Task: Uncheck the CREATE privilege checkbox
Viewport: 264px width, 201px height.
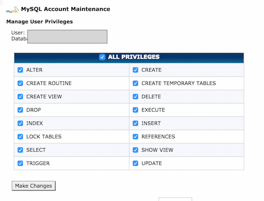Action: [x=135, y=70]
